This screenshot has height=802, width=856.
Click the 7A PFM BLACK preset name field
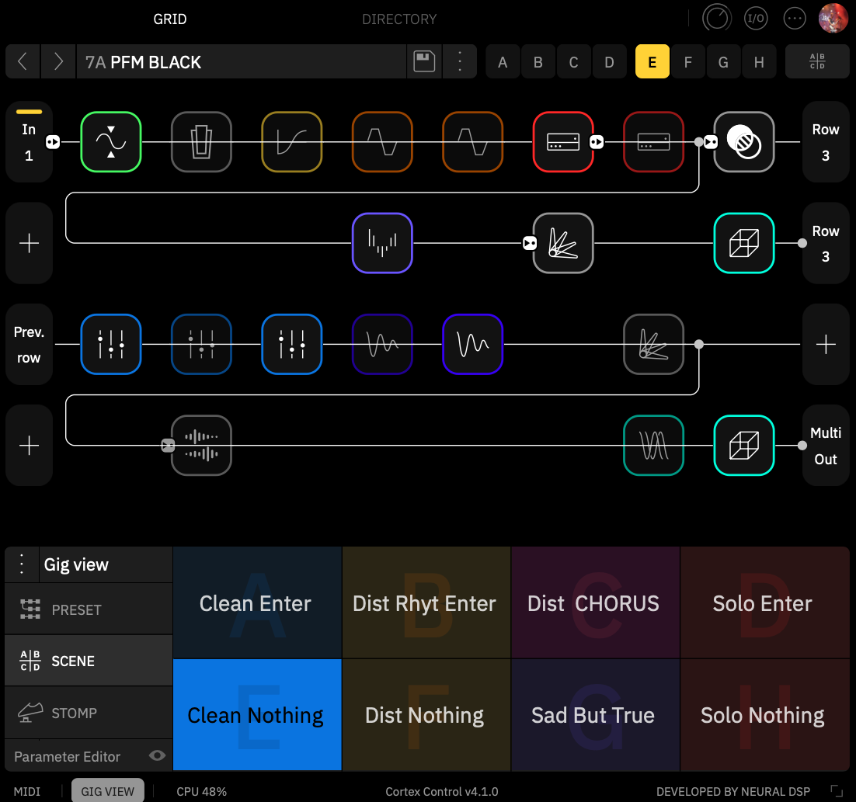pos(242,61)
